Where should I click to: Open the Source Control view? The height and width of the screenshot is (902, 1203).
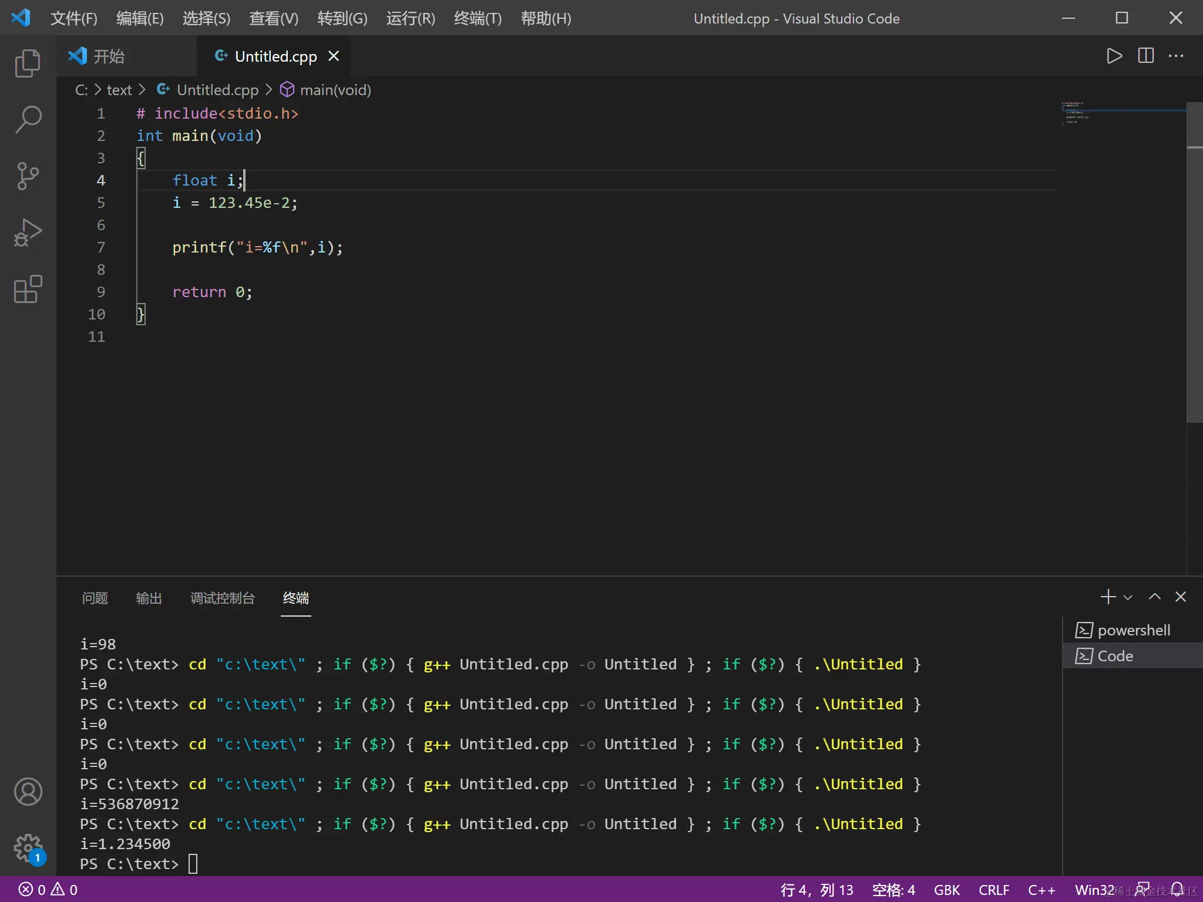coord(28,176)
